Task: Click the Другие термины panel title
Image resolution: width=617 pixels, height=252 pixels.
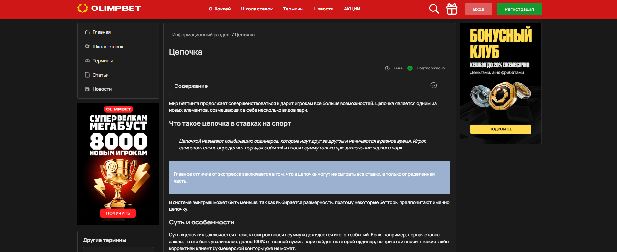Action: [105, 240]
